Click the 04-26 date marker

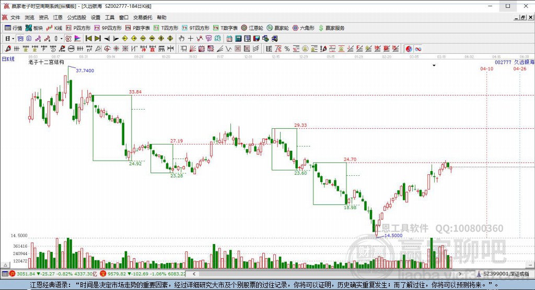pyautogui.click(x=520, y=68)
